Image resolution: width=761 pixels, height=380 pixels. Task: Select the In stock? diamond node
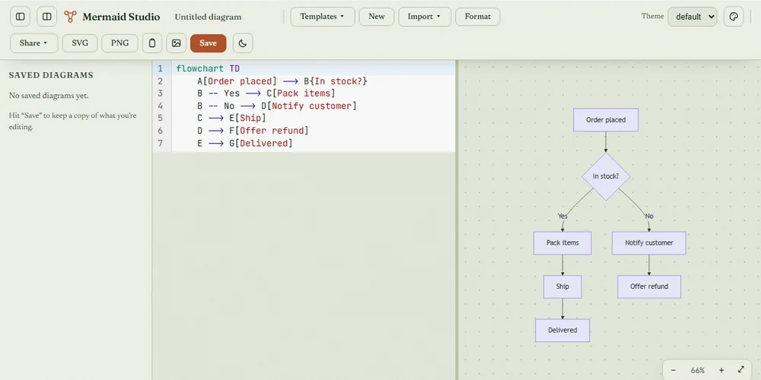point(606,176)
